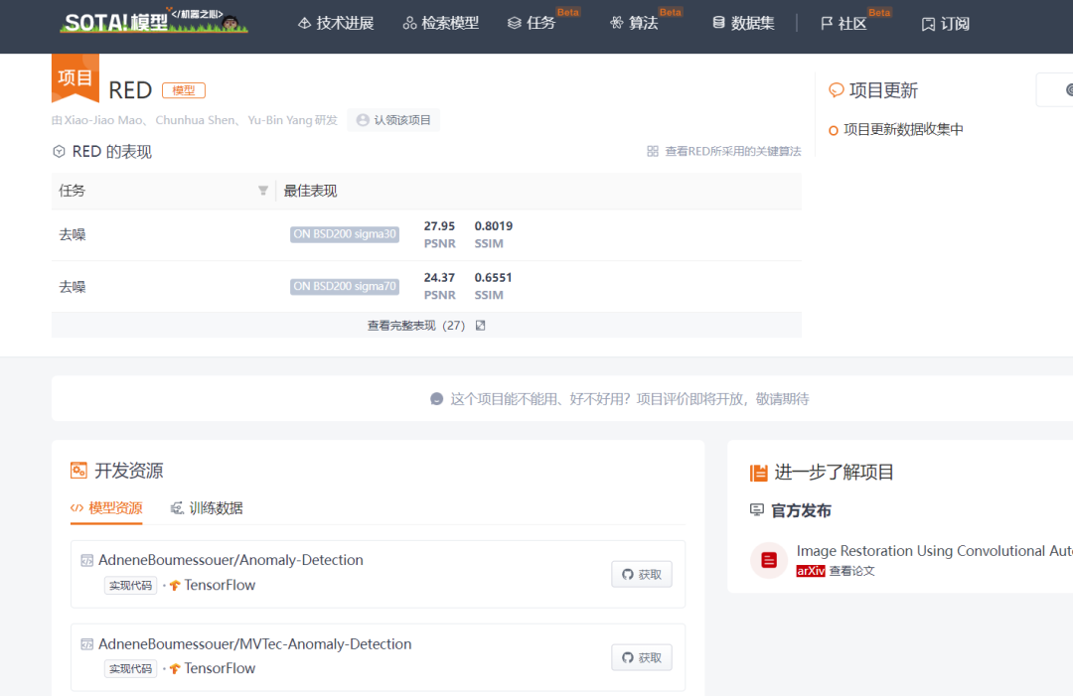
Task: Open Image Restoration Using Convolutional paper title
Action: tap(935, 551)
